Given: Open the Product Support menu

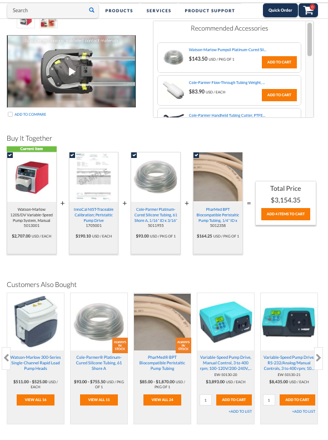Looking at the screenshot, I should (x=210, y=11).
